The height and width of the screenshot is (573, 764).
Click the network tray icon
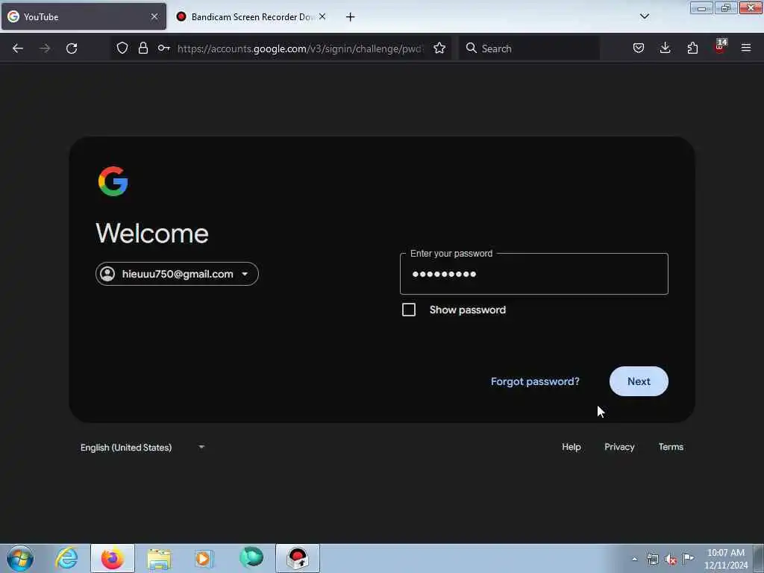click(652, 559)
